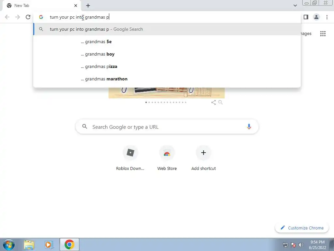
Task: Open Windows Explorer from taskbar
Action: coord(29,244)
